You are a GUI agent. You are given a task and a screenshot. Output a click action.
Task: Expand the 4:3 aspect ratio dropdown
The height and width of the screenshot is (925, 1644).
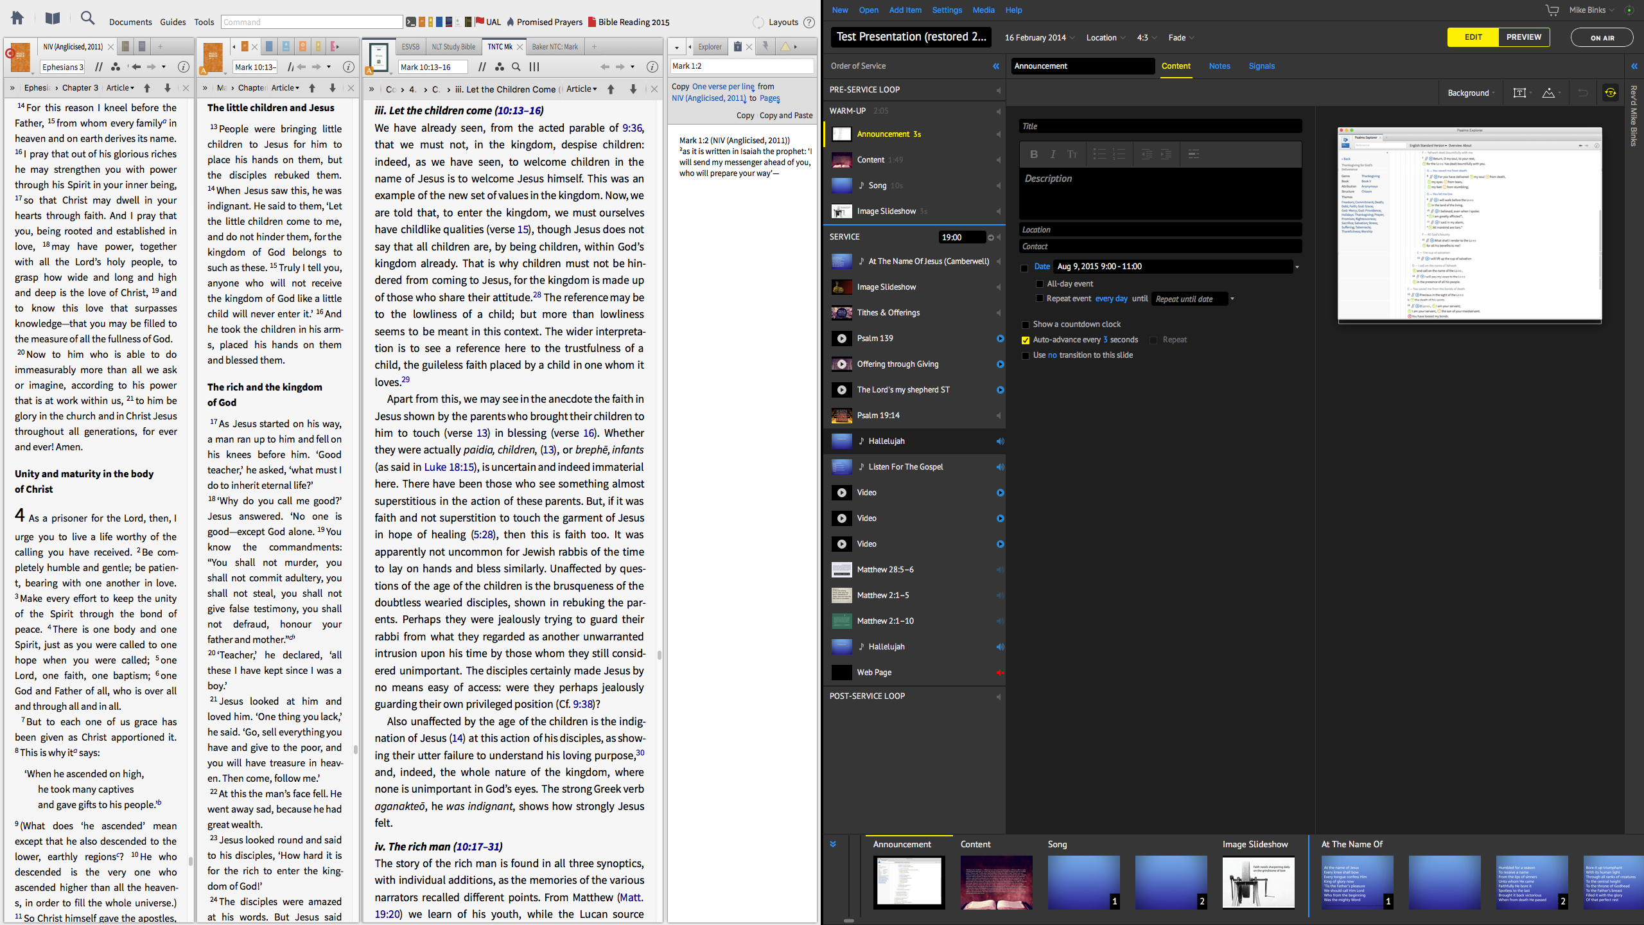[1146, 38]
